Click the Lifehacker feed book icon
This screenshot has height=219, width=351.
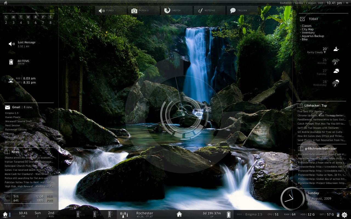[300, 106]
